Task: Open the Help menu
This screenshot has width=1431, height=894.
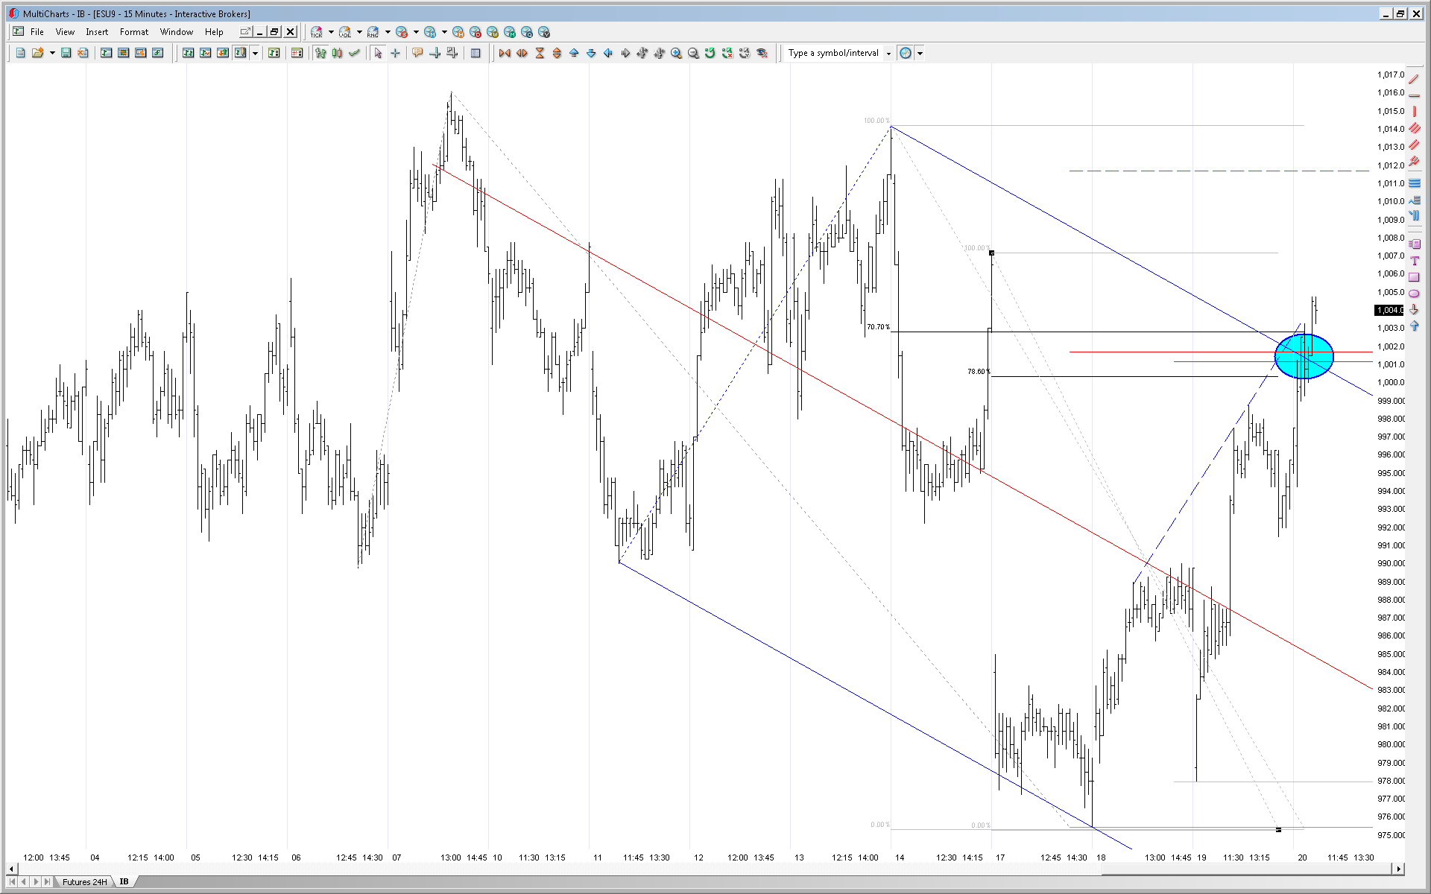Action: (x=214, y=32)
